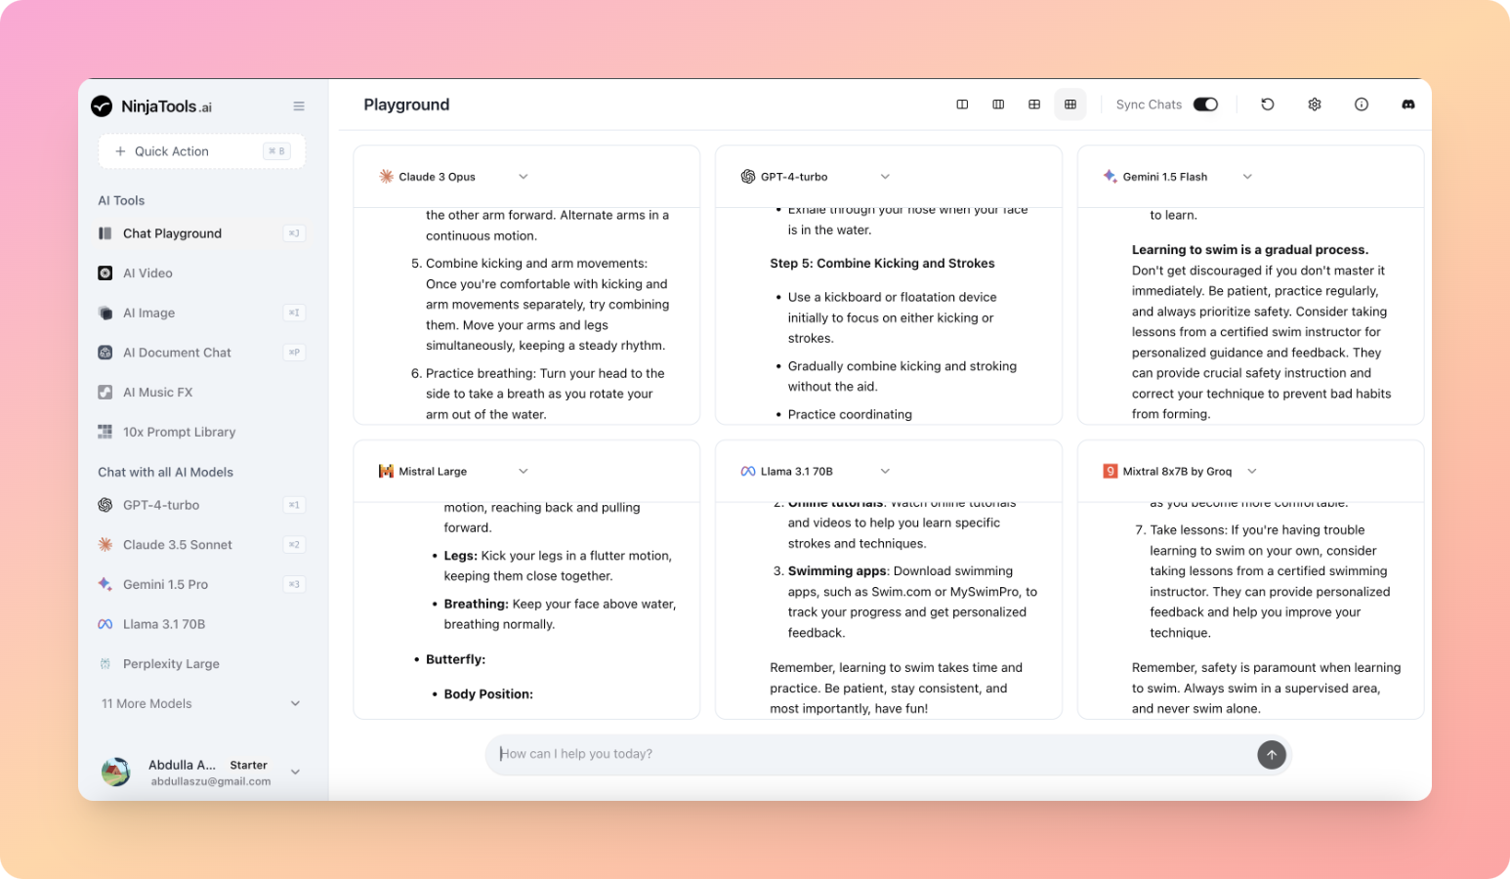Select the two-column layout icon

tap(962, 105)
